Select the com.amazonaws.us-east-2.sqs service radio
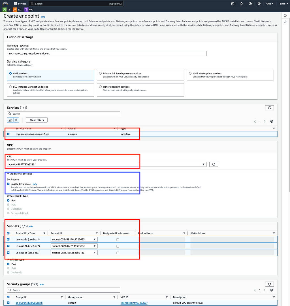 point(8,134)
